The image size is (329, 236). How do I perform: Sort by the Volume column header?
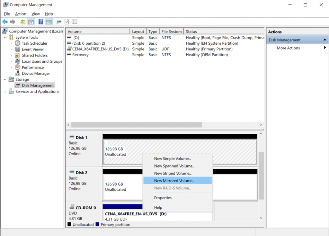(98, 31)
